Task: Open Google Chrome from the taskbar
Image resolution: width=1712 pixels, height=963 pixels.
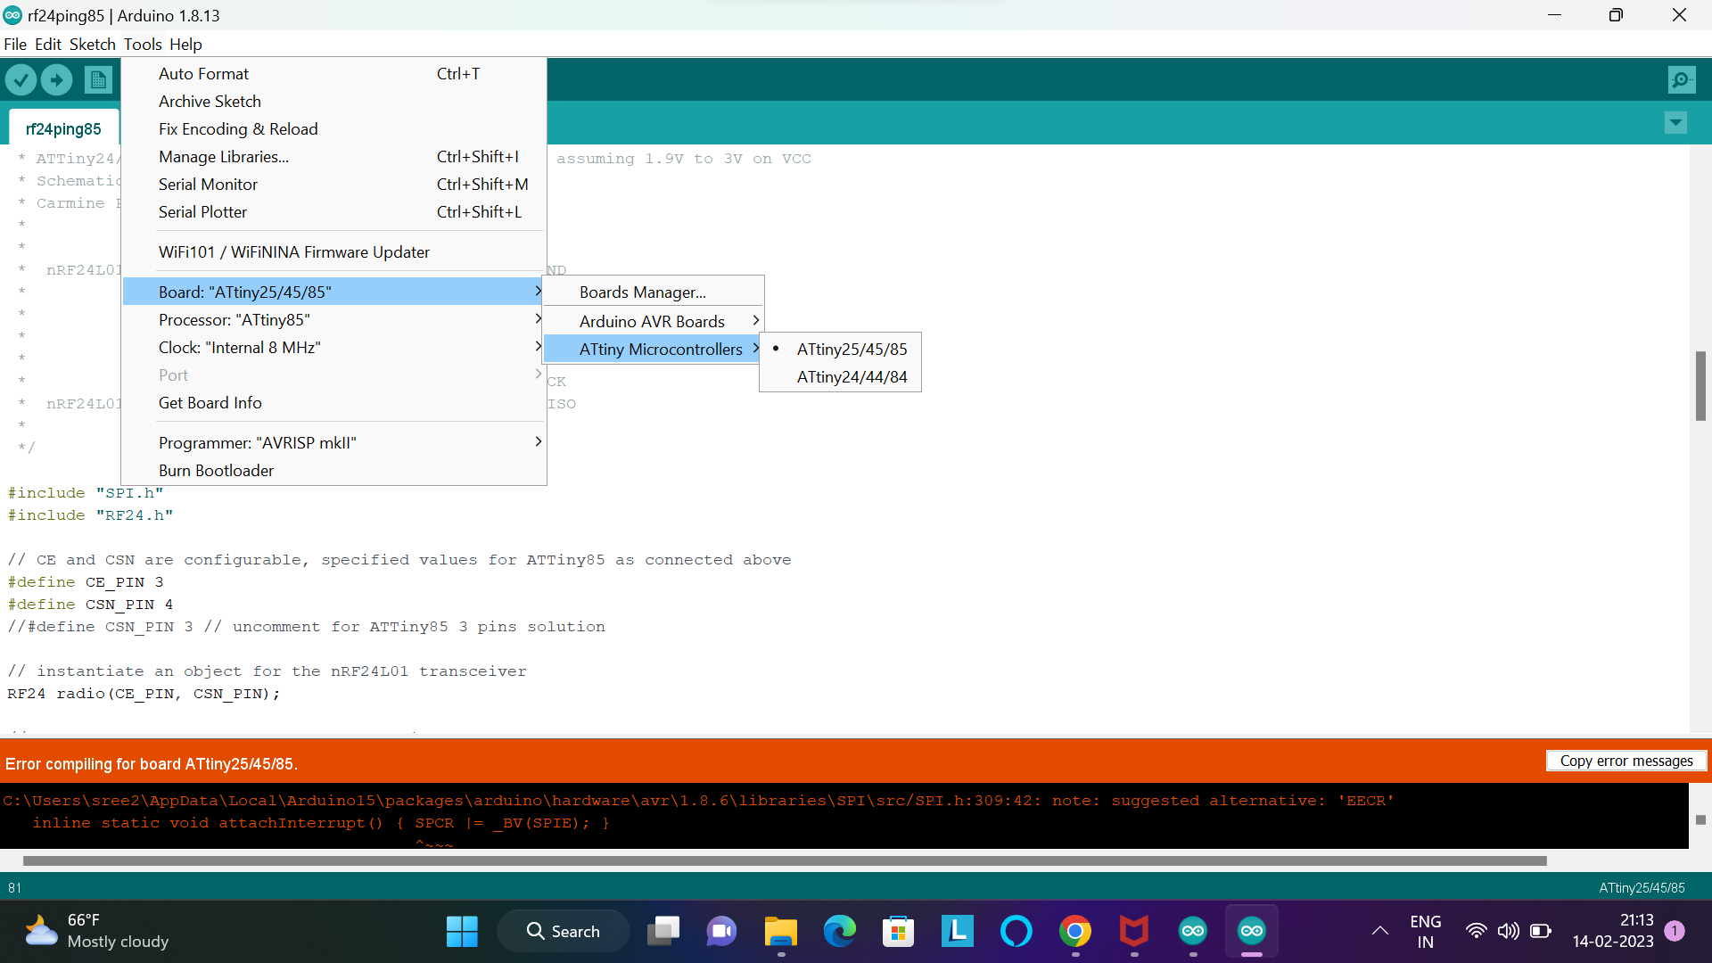Action: point(1074,932)
